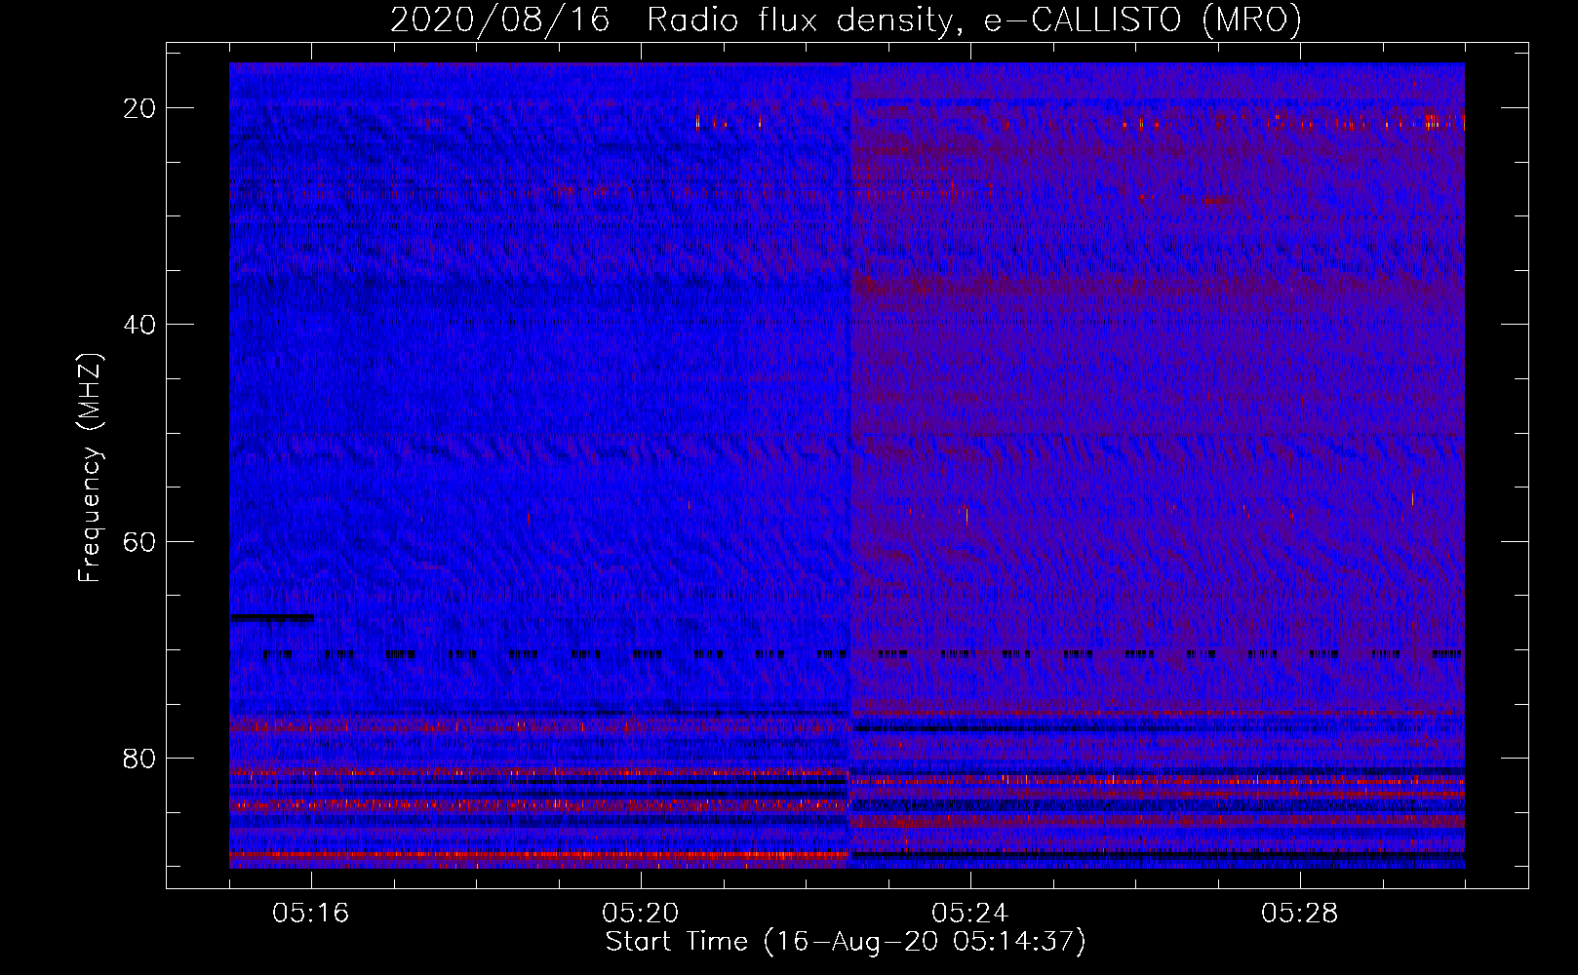Click the "Start Time (16-Aug-20 05:14:37)" axis label

[x=846, y=942]
